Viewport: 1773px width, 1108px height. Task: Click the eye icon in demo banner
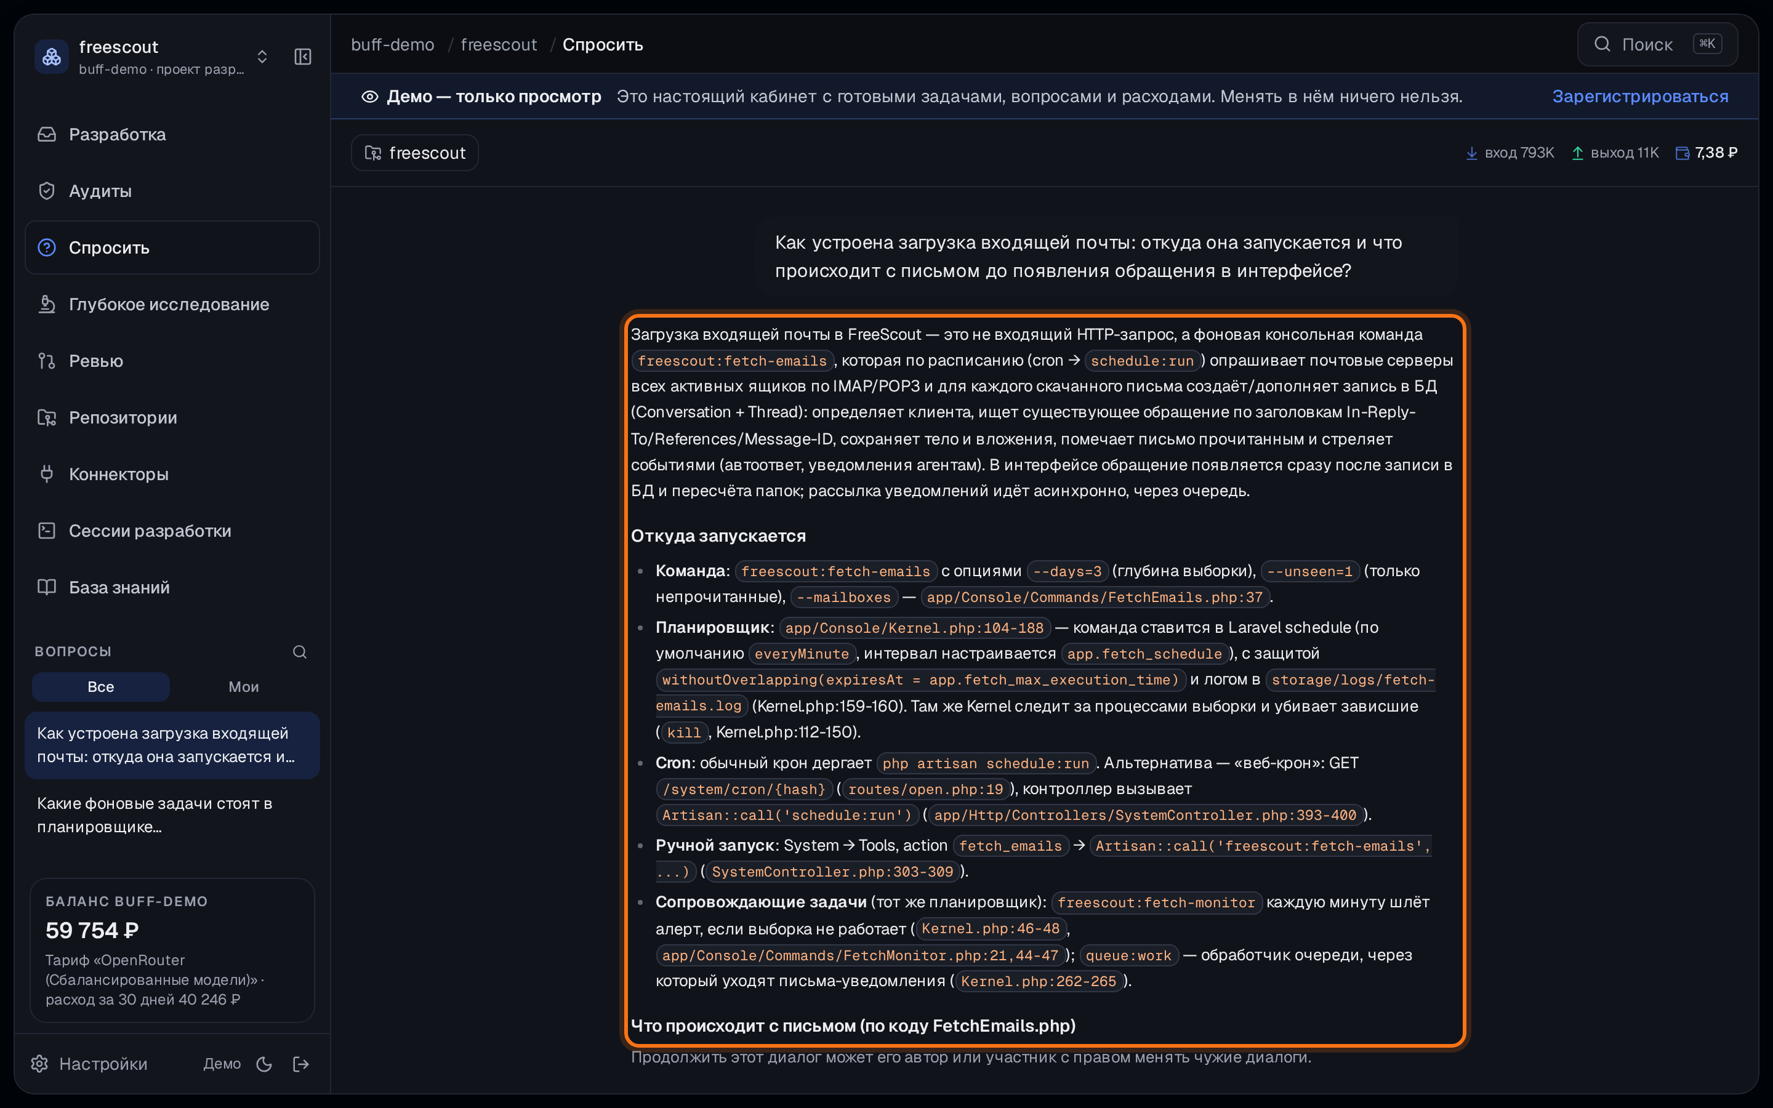click(369, 97)
